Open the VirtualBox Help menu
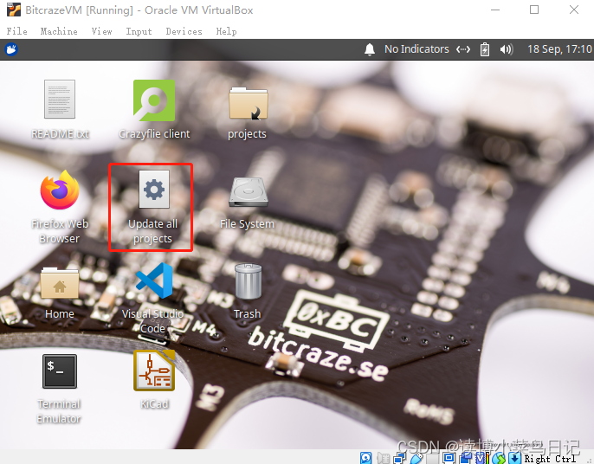594x464 pixels. click(x=227, y=31)
